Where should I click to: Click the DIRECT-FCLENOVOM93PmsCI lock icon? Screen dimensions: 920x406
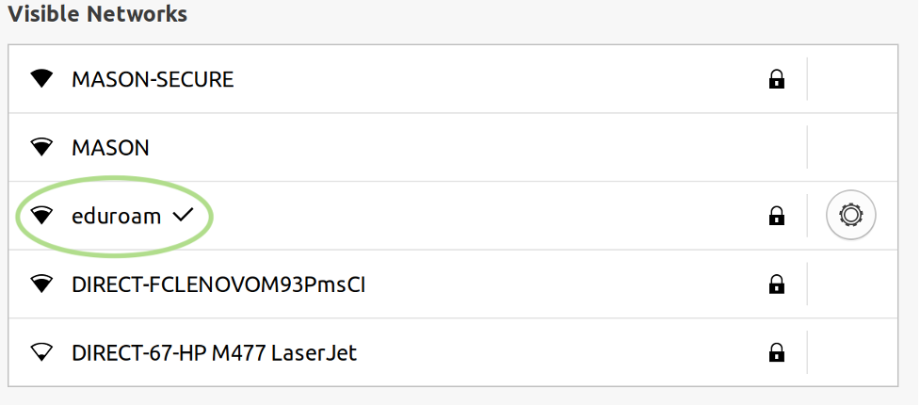[776, 284]
